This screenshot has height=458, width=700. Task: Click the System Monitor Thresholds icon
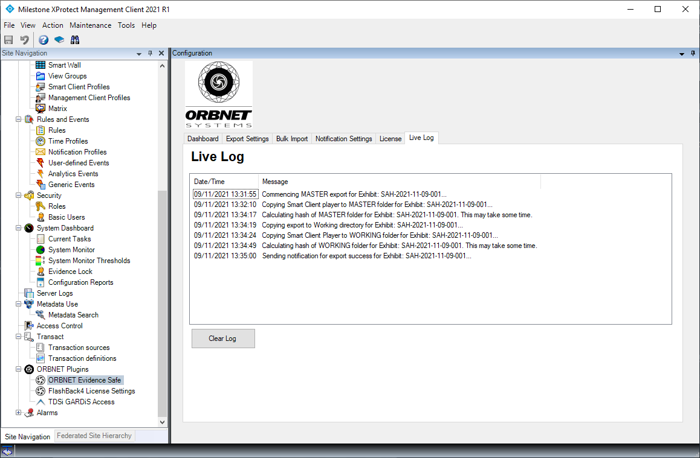click(x=41, y=261)
